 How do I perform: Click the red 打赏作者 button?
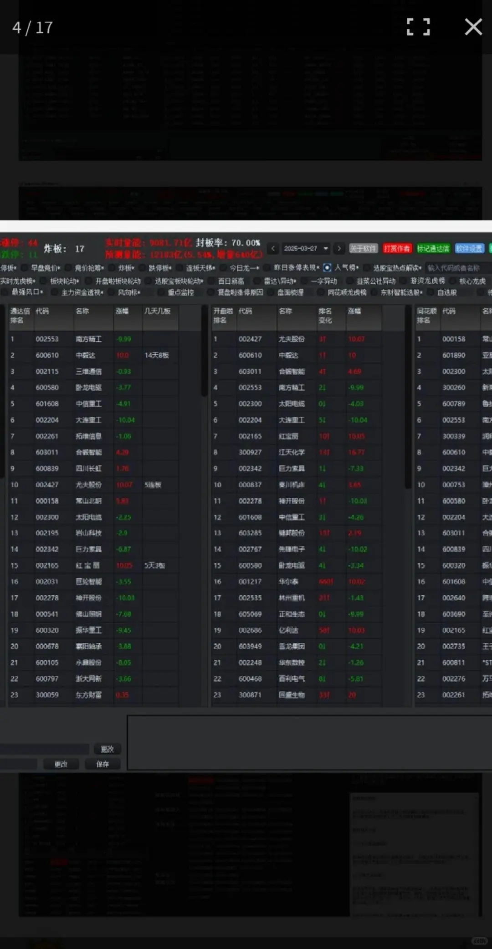(x=397, y=249)
